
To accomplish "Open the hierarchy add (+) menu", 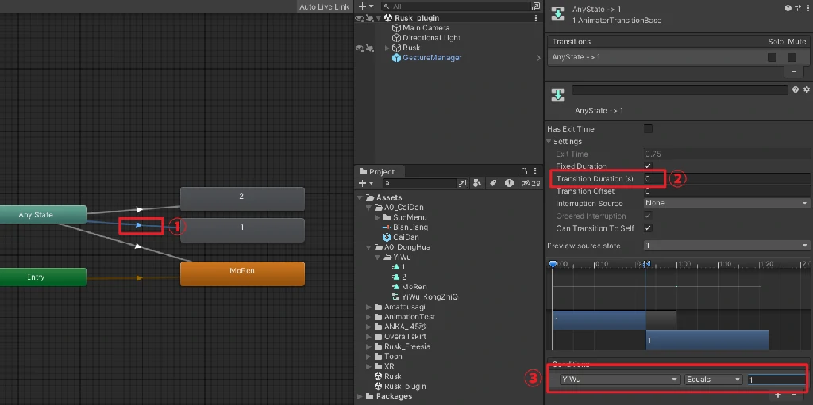I will (360, 6).
